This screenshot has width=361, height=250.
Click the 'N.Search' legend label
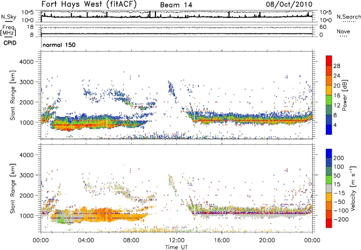(349, 17)
